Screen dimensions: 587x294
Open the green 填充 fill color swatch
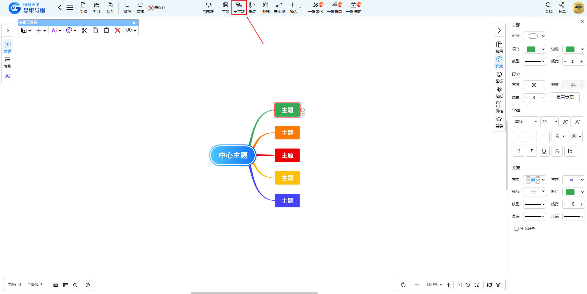coord(534,49)
